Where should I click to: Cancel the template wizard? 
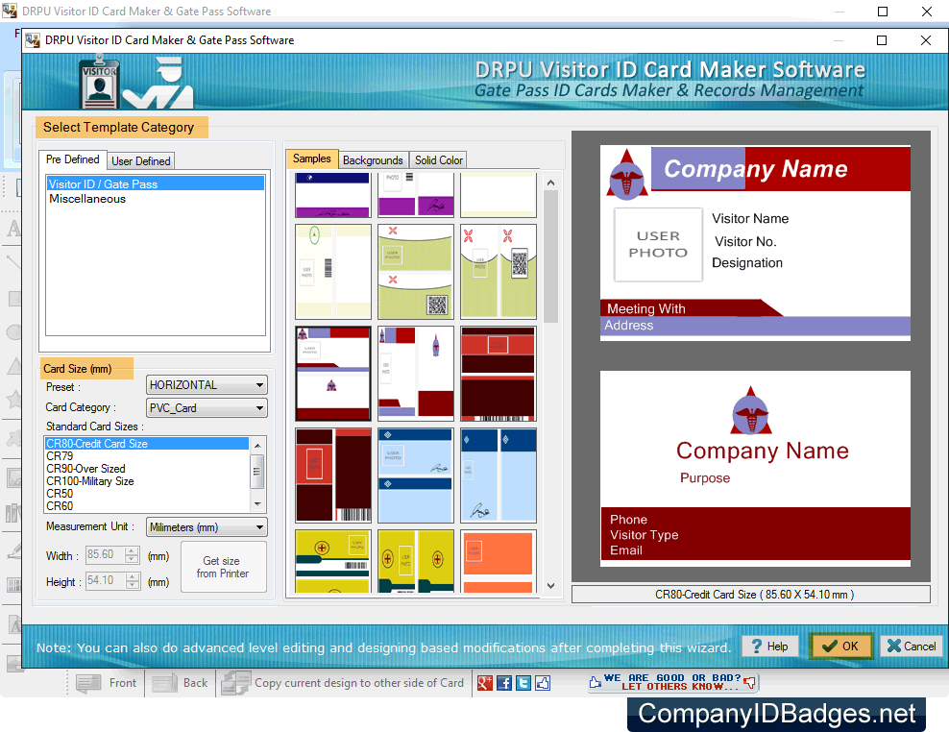[912, 647]
